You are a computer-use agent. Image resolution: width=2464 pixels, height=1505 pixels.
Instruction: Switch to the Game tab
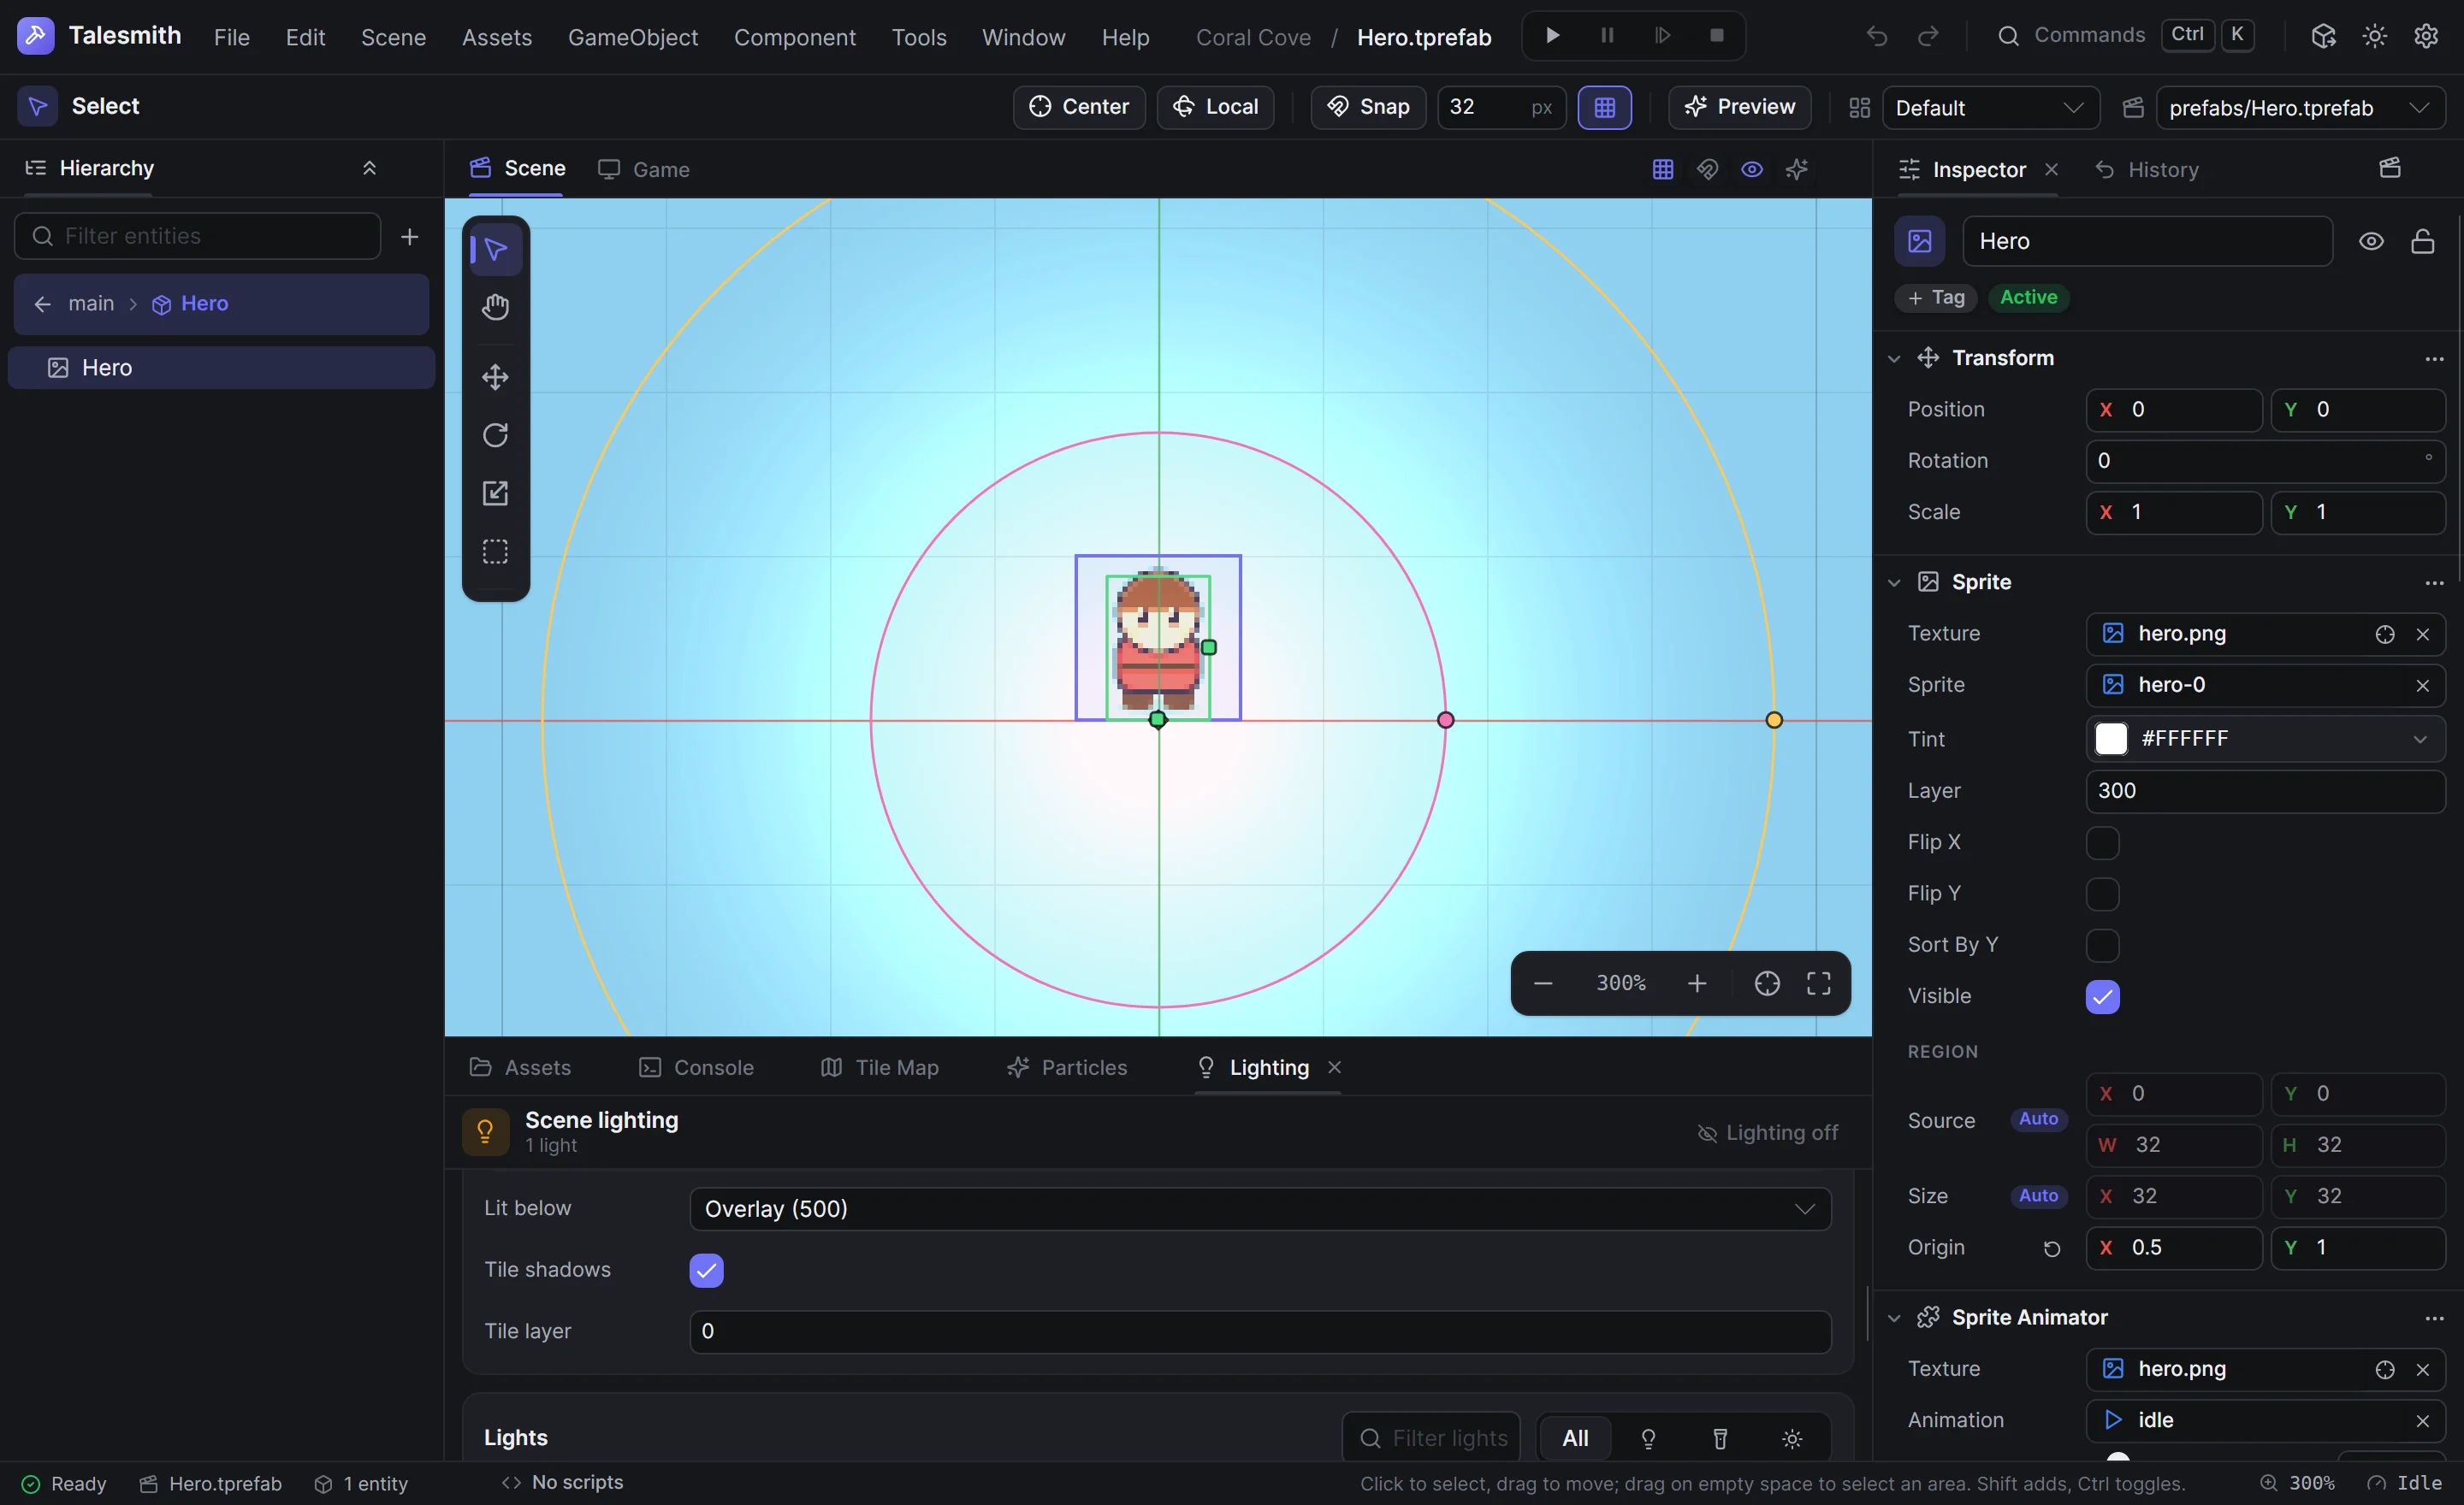[644, 170]
